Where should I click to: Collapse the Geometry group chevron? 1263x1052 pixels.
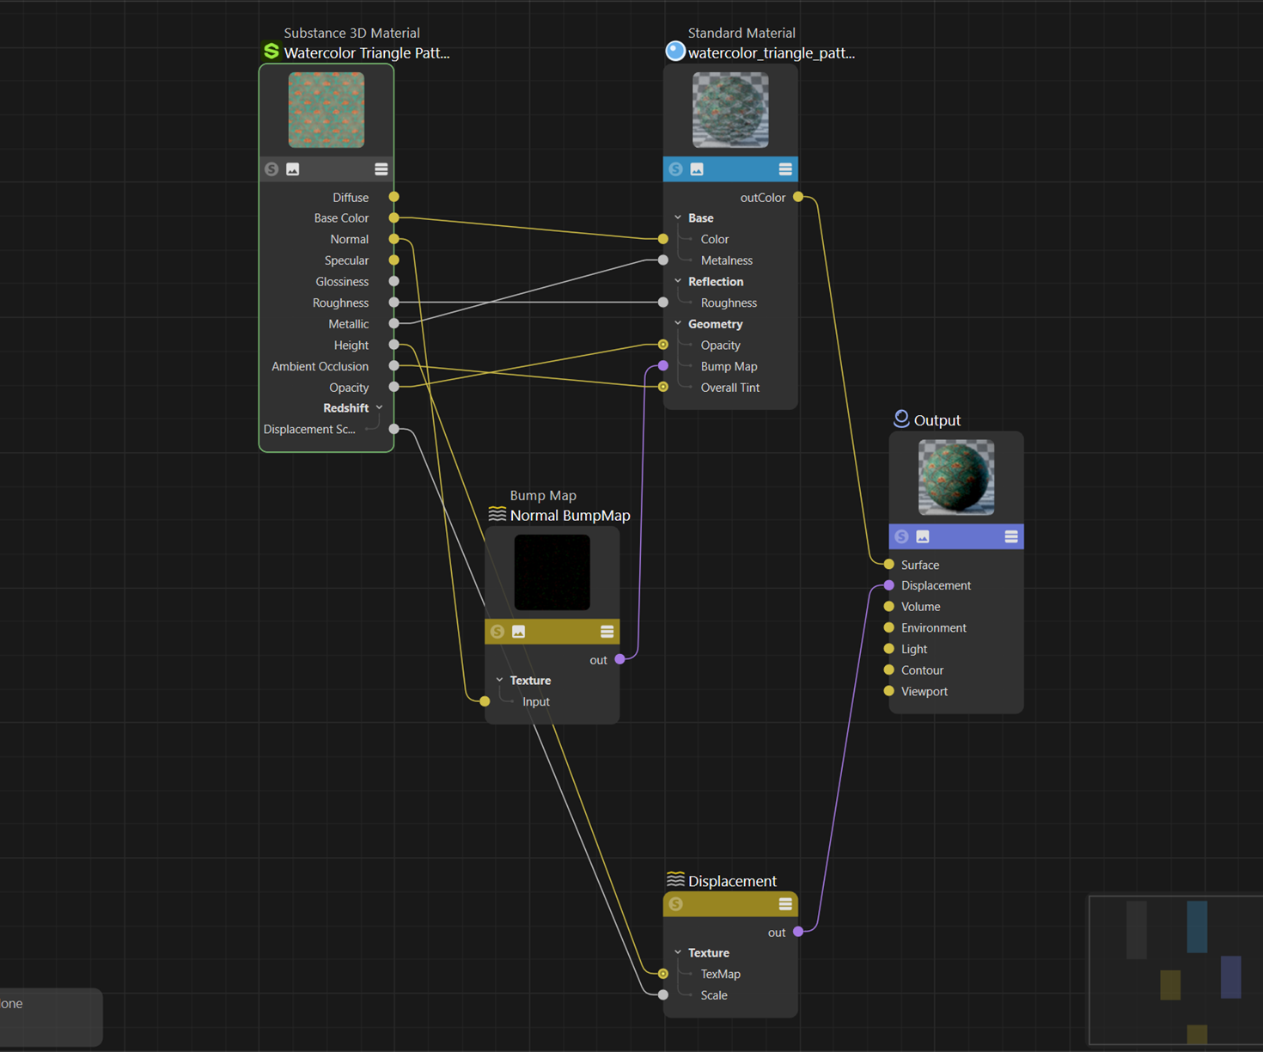(x=678, y=324)
